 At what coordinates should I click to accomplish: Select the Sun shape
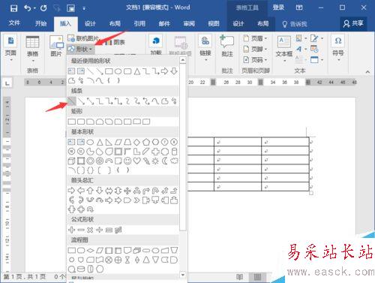[155, 161]
